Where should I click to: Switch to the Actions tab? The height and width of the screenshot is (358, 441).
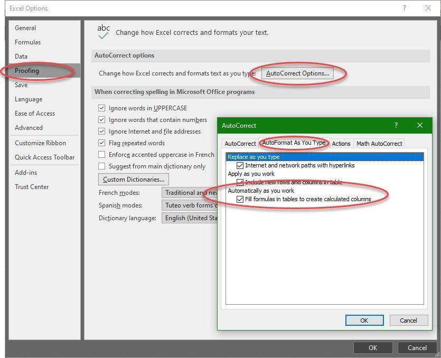click(341, 144)
